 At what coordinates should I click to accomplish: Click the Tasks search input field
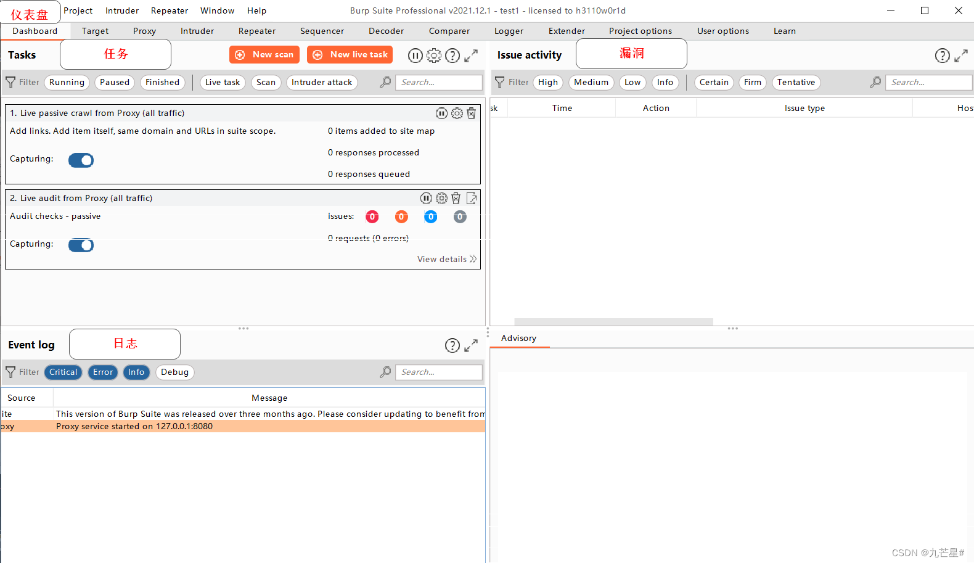(x=438, y=82)
